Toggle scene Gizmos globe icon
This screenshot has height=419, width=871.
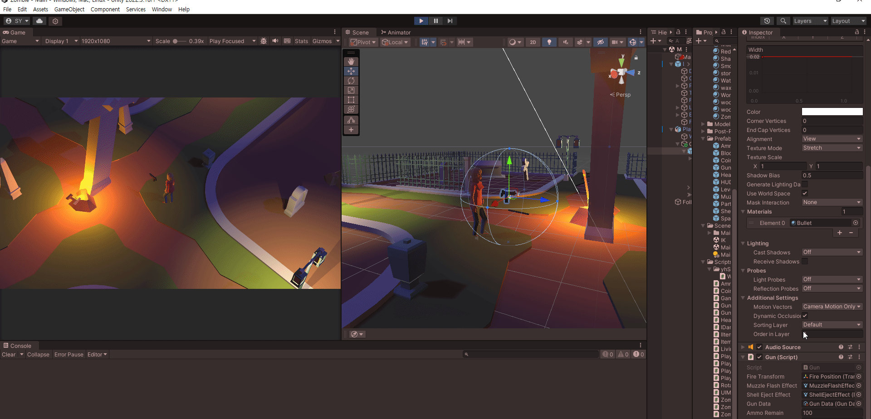[x=633, y=42]
